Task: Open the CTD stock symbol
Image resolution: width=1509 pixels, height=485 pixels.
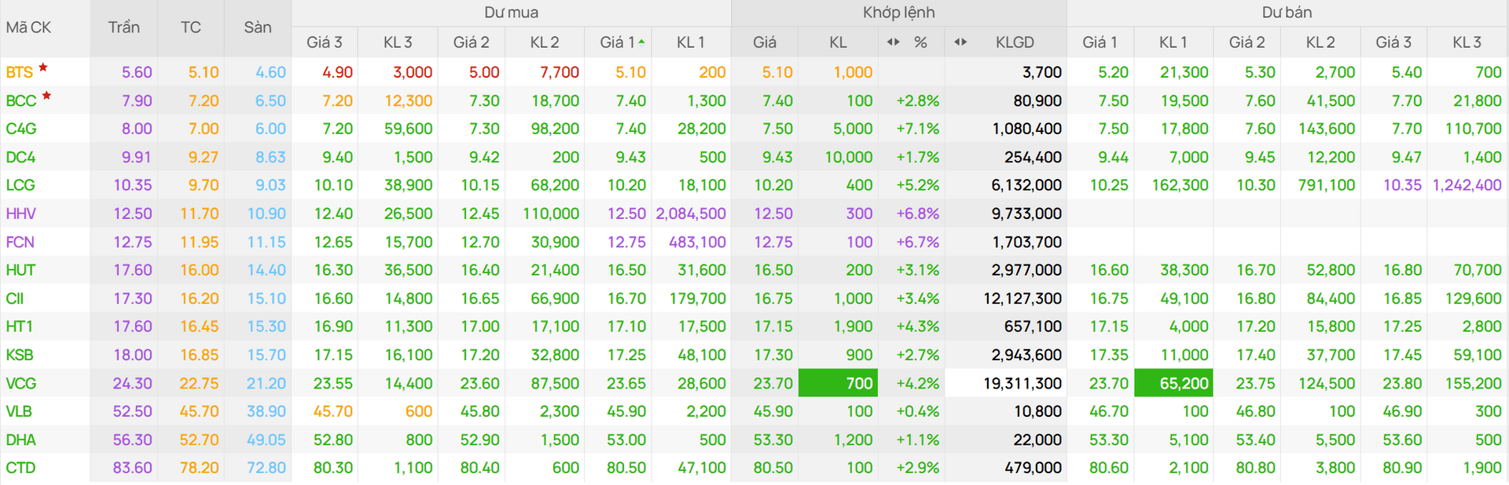Action: point(21,468)
